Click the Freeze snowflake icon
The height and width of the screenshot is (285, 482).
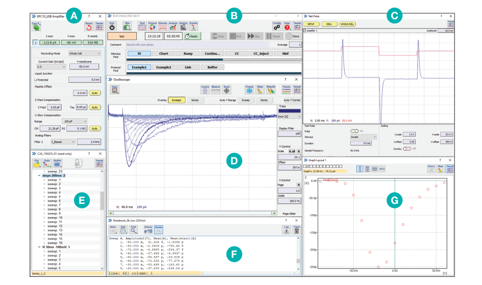249,89
